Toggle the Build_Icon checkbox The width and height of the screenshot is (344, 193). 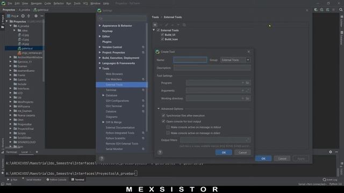click(x=162, y=39)
